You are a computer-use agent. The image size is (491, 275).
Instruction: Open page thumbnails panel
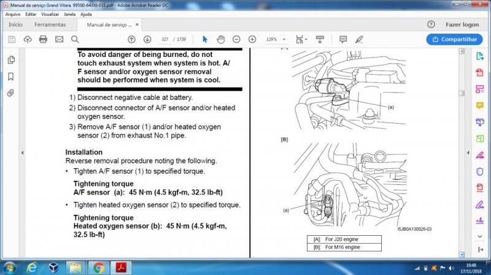pyautogui.click(x=11, y=59)
